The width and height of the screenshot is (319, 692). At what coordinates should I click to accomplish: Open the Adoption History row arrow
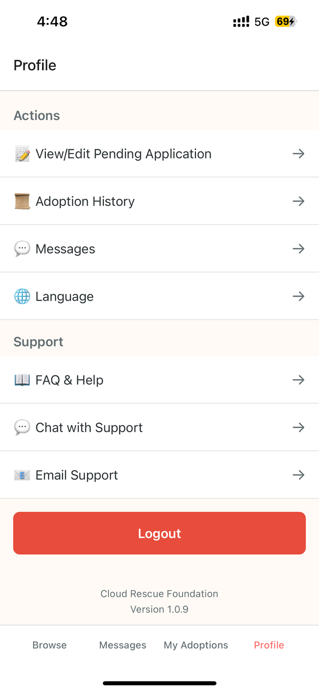click(298, 201)
